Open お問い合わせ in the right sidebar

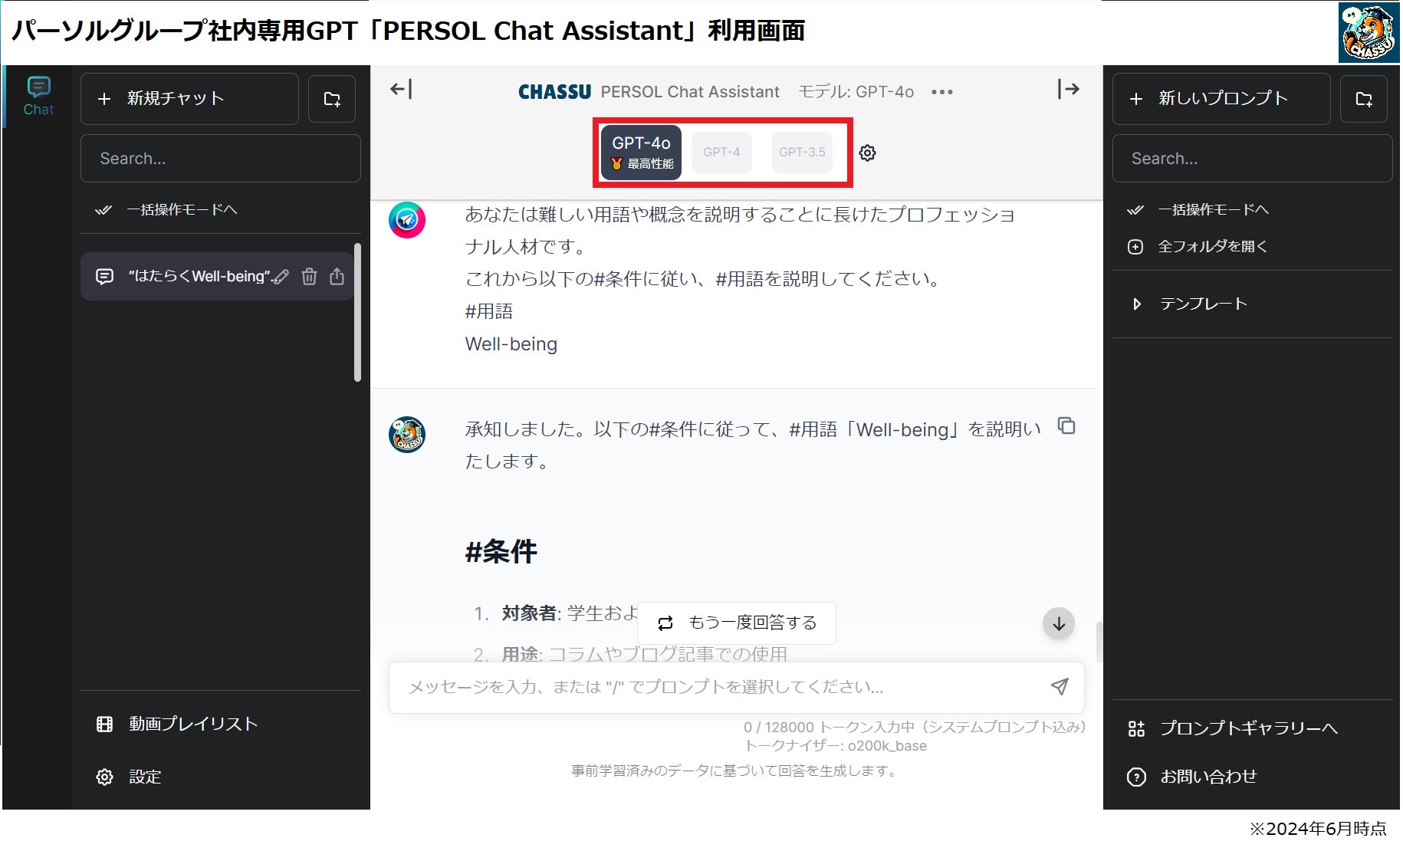(1192, 777)
